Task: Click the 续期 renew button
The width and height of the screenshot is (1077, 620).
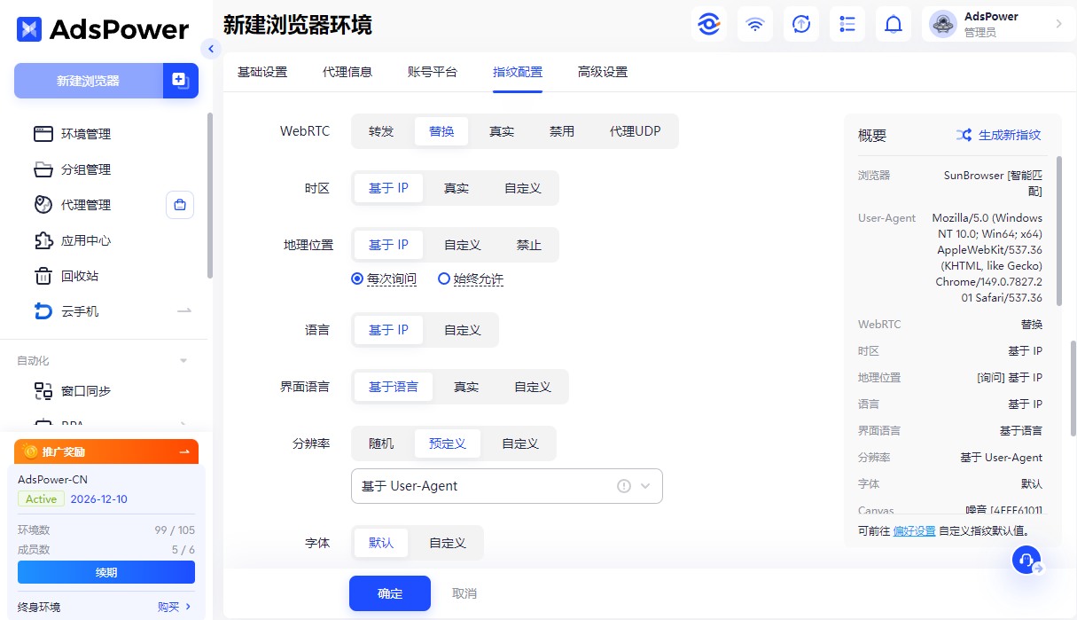Action: point(106,572)
